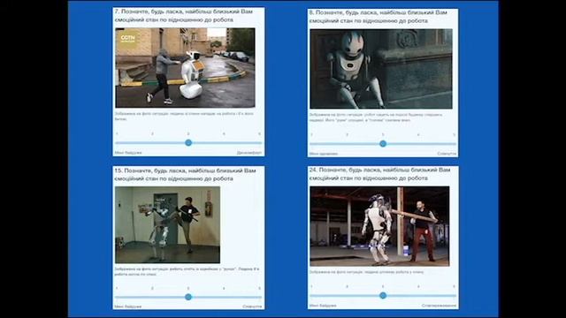The height and width of the screenshot is (318, 566).
Task: Click scale value 2 on question 8 slider
Action: [348, 135]
